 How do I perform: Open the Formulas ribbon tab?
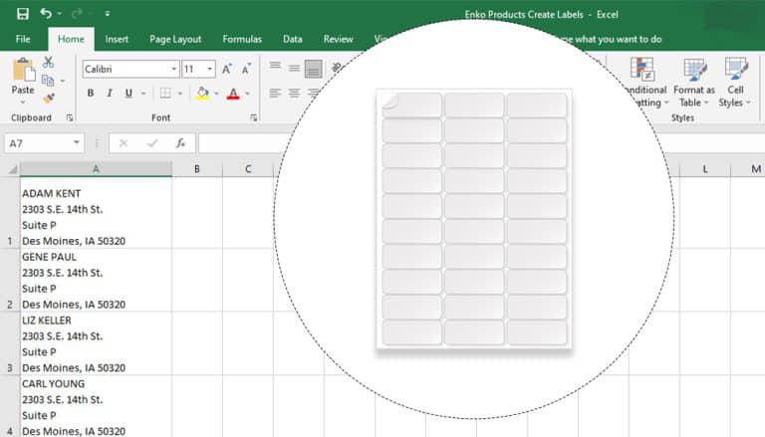[x=242, y=40]
